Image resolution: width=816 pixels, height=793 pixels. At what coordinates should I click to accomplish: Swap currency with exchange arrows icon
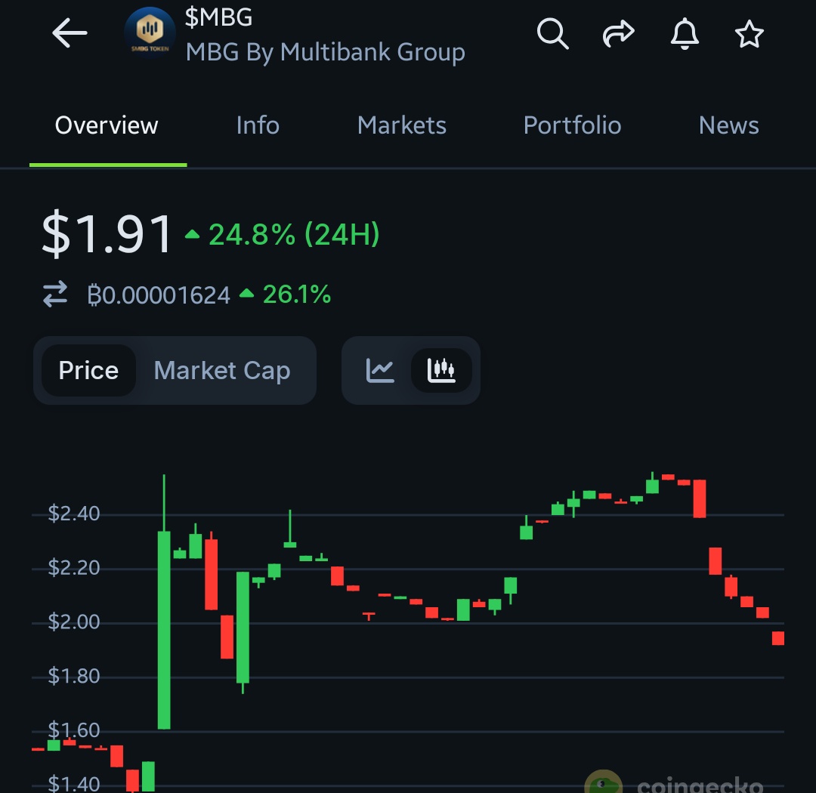click(x=55, y=294)
